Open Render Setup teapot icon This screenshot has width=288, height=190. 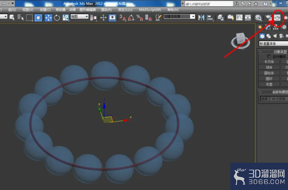[268, 18]
